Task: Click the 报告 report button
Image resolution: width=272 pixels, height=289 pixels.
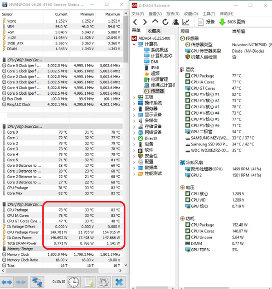Action: point(206,22)
